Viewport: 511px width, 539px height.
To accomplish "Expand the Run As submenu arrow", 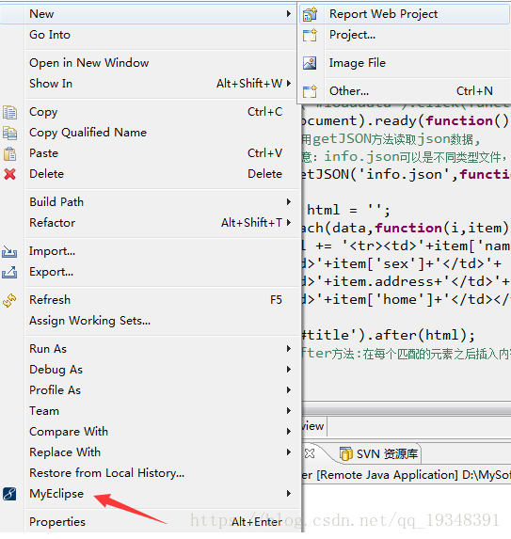I will (289, 349).
